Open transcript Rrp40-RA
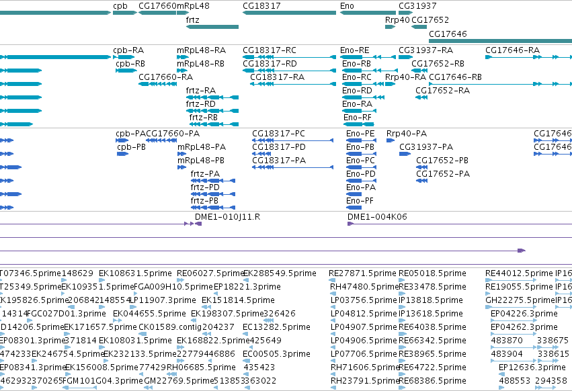This screenshot has width=572, height=391. (x=406, y=77)
